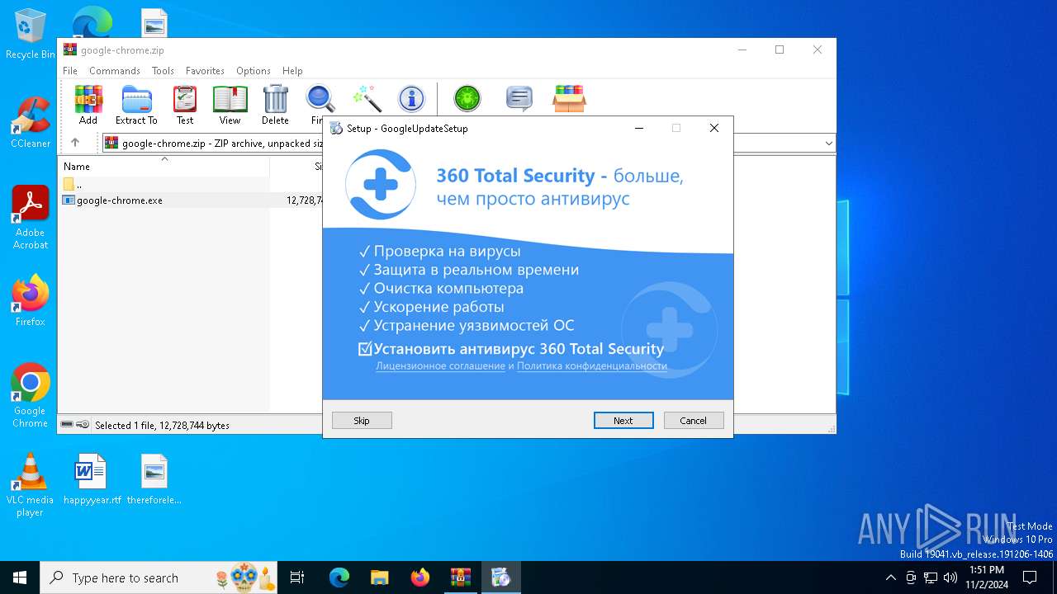Click the Delete trash can icon

point(275,105)
